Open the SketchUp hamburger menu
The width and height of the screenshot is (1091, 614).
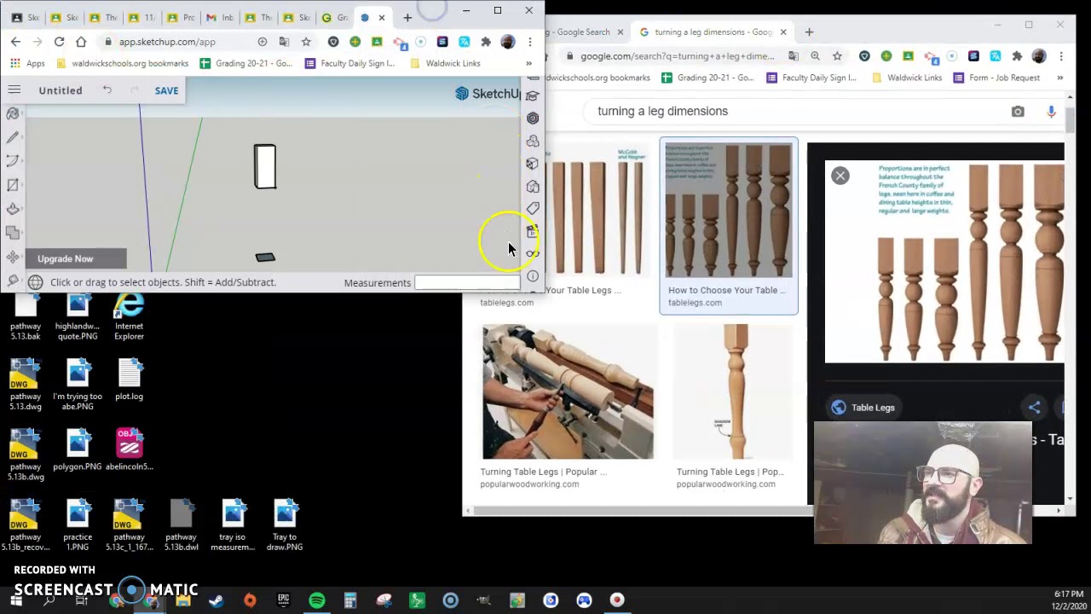[x=14, y=90]
